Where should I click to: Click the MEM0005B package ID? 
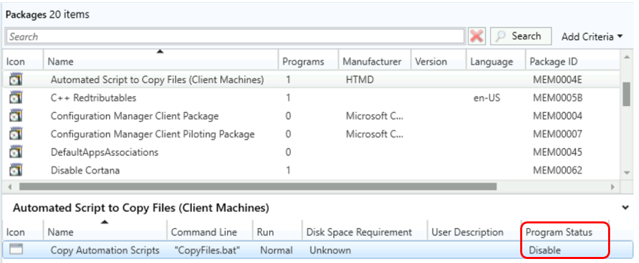[557, 98]
